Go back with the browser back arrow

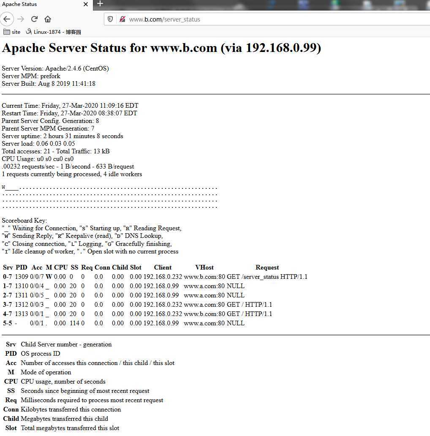coord(7,19)
